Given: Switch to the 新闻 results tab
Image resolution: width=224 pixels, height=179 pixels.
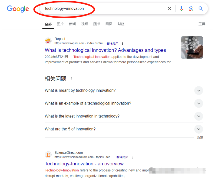Looking at the screenshot, I should (x=72, y=24).
